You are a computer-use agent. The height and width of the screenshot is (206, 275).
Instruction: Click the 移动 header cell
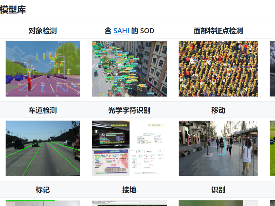(x=218, y=110)
